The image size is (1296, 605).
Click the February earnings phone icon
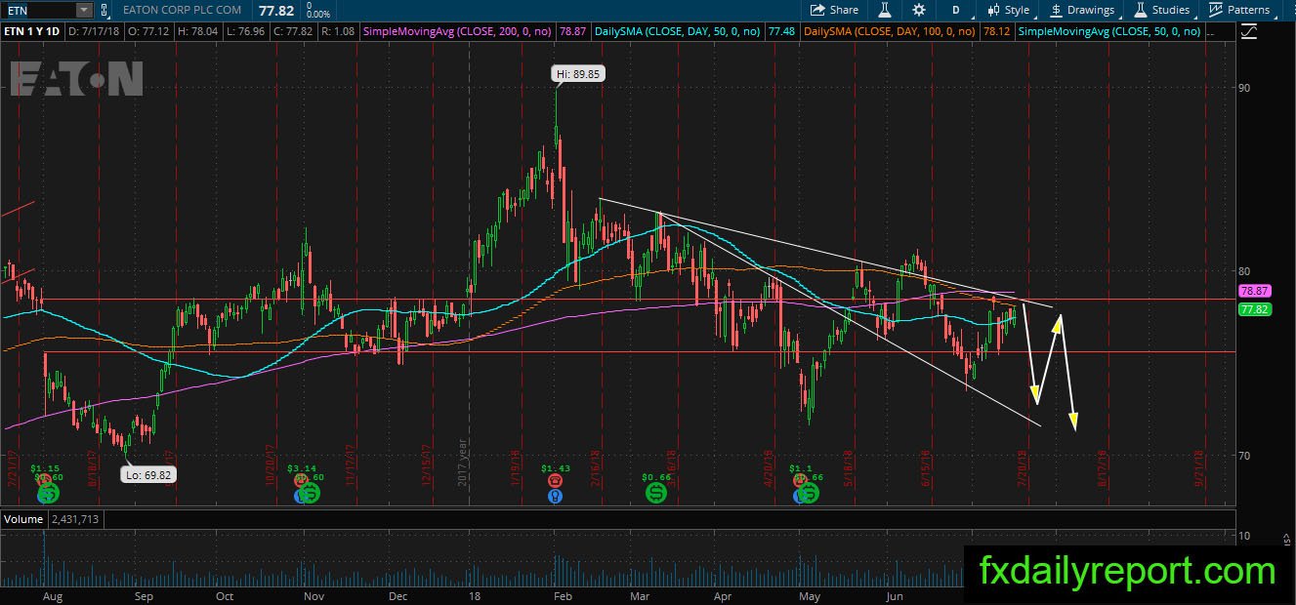click(556, 480)
